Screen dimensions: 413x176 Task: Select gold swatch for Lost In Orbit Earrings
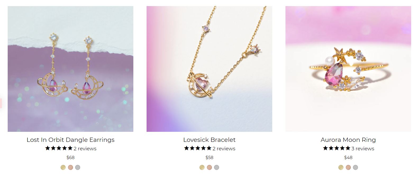63,167
